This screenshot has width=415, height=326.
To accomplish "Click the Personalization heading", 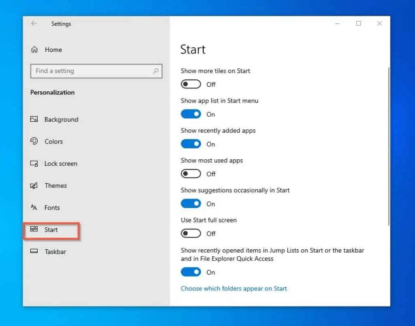I will click(52, 92).
